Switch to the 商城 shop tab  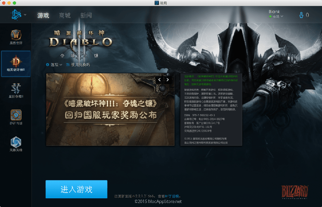click(x=65, y=15)
